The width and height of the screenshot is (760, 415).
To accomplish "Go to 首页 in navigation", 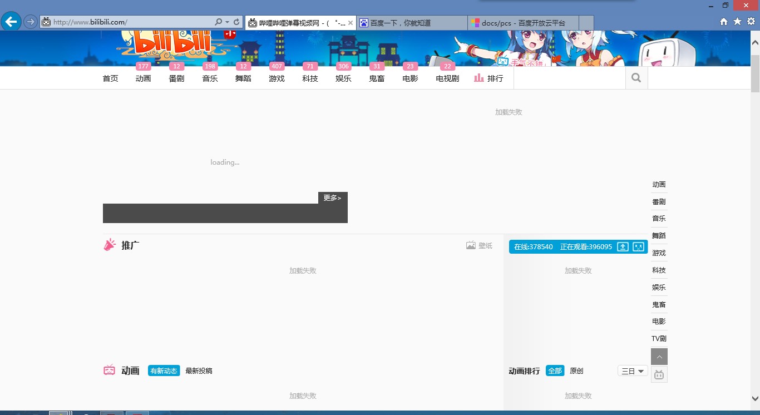I will 111,78.
